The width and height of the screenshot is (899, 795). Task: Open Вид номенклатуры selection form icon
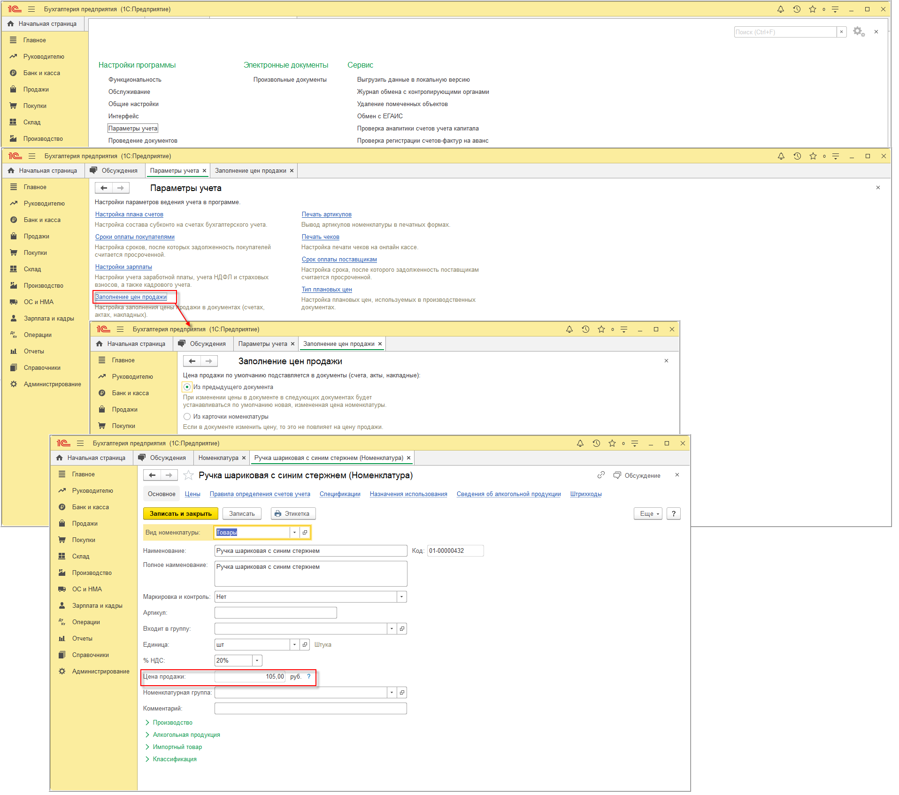click(305, 532)
